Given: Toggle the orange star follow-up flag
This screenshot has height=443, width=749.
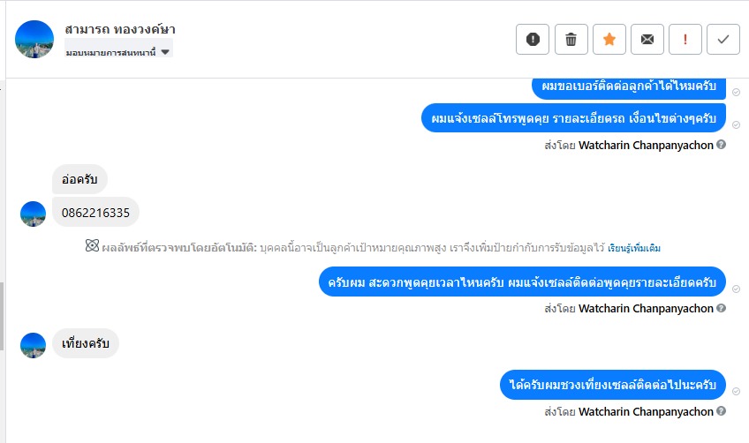Looking at the screenshot, I should (x=609, y=39).
